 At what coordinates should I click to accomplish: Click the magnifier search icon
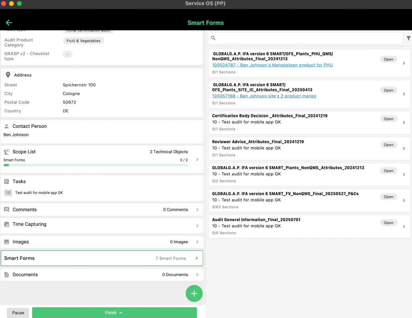(213, 38)
